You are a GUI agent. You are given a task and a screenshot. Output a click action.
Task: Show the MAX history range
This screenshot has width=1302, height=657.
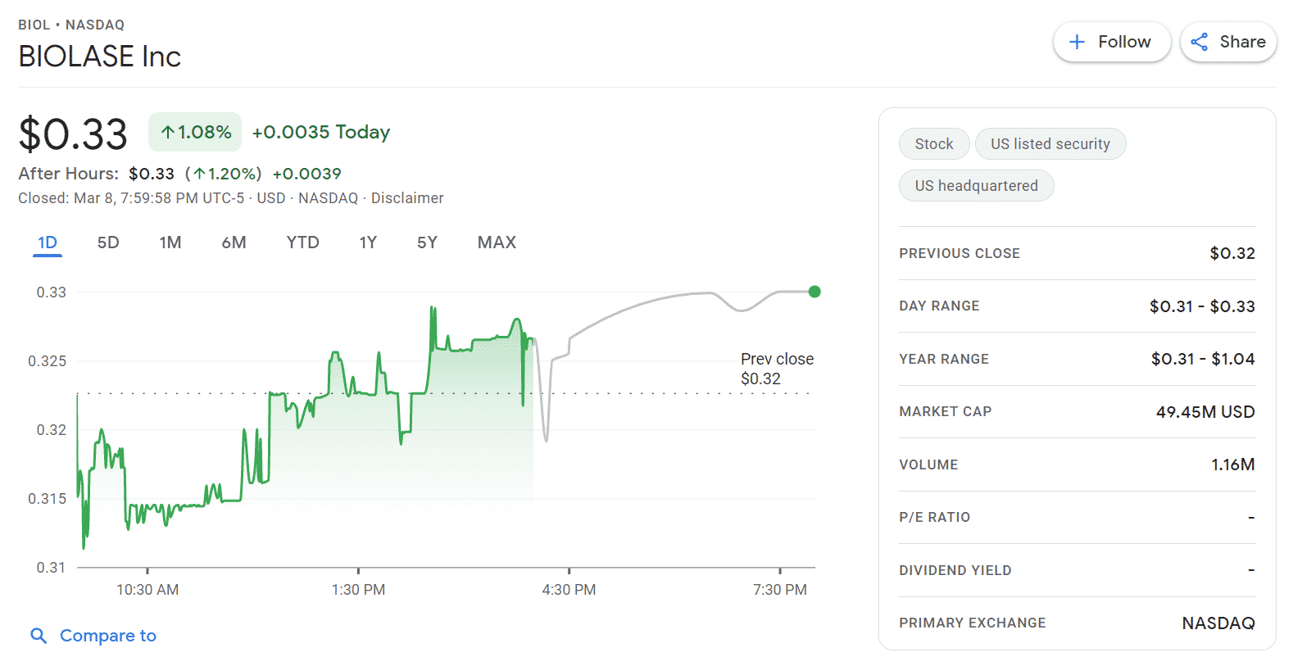497,242
